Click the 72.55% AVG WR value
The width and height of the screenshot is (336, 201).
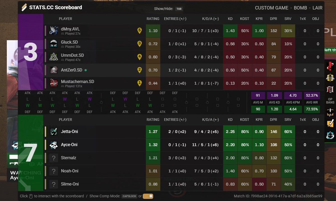(312, 109)
